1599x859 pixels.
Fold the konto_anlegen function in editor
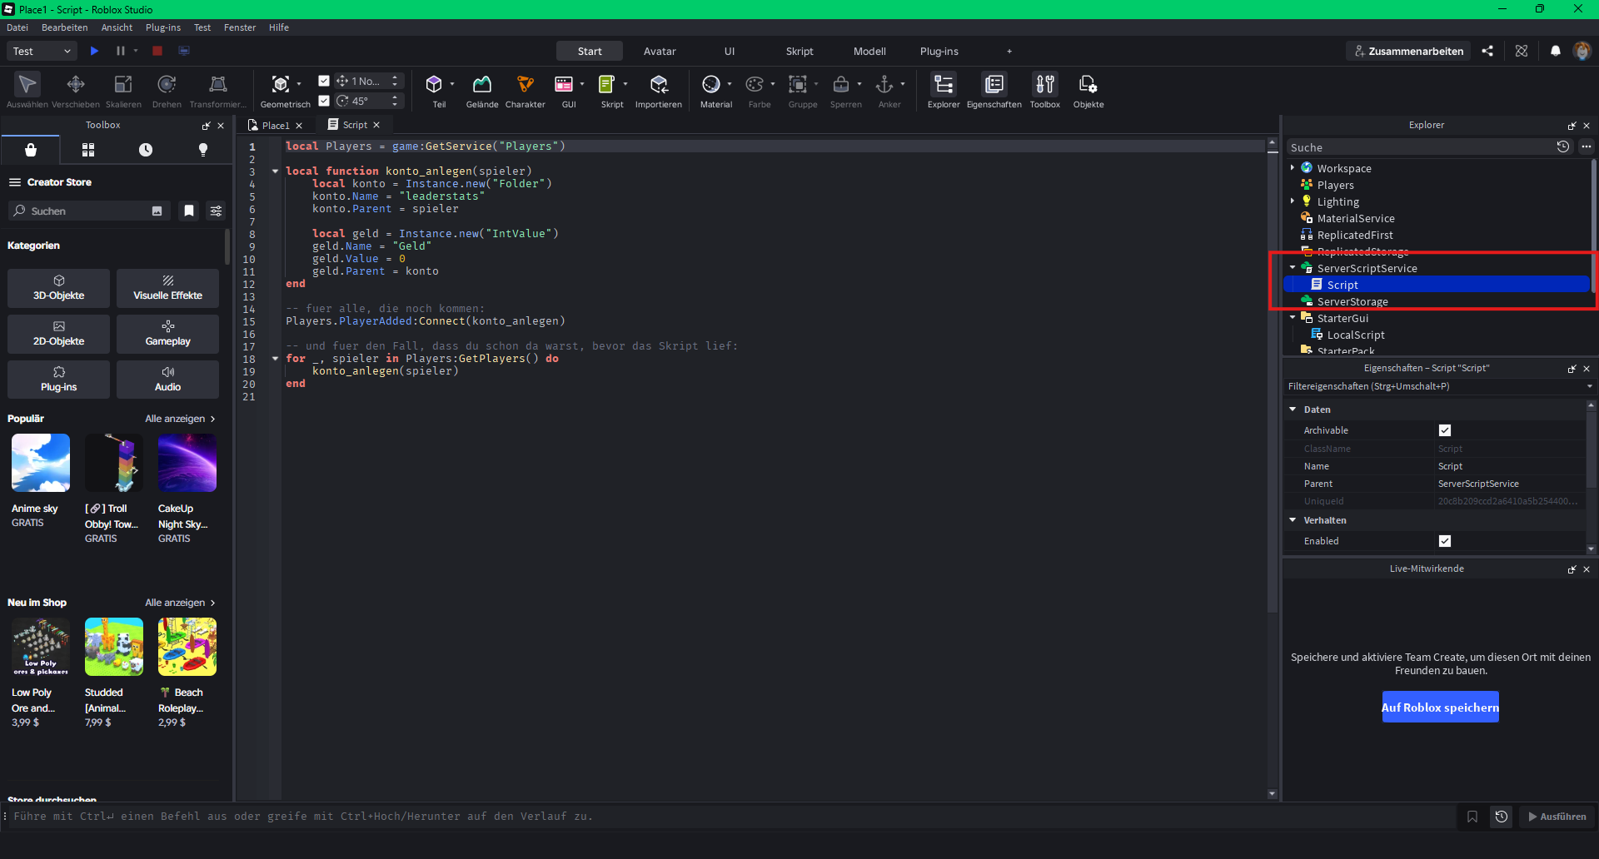[x=276, y=171]
